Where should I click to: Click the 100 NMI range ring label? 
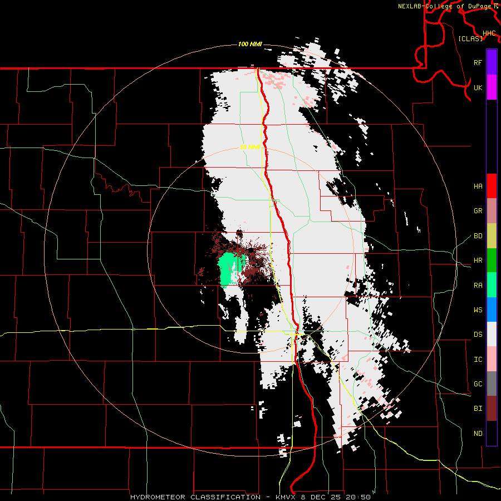click(x=250, y=44)
